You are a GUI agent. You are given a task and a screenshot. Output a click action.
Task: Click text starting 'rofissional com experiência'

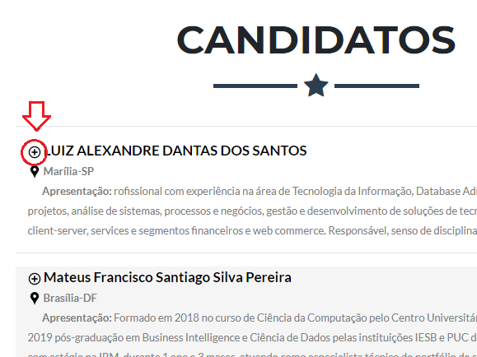tap(296, 192)
